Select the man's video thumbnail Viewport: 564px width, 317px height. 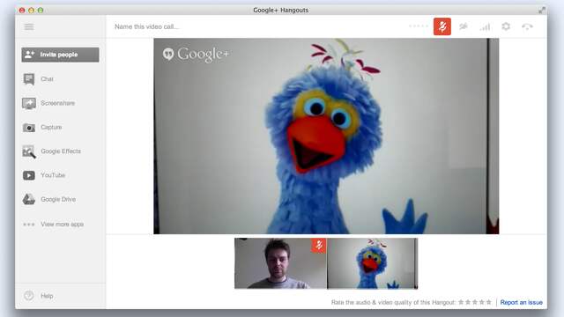(280, 263)
